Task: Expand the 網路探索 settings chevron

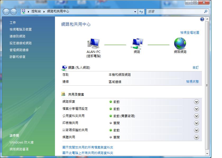Action: (x=196, y=101)
